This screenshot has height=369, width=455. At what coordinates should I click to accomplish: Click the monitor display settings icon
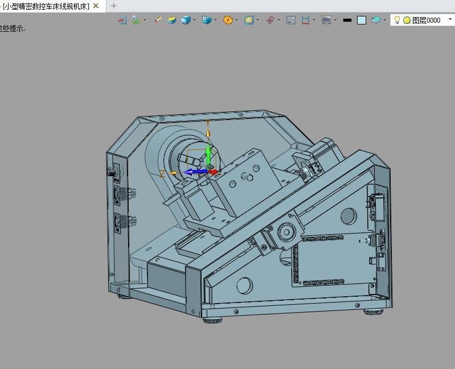coord(326,20)
